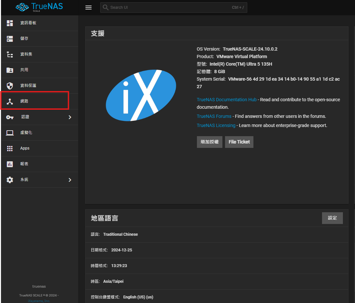
Task: Toggle the hamburger menu to collapse sidebar
Action: [89, 8]
